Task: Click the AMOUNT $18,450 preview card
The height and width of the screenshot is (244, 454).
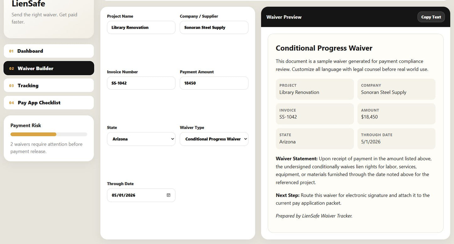Action: (x=397, y=114)
